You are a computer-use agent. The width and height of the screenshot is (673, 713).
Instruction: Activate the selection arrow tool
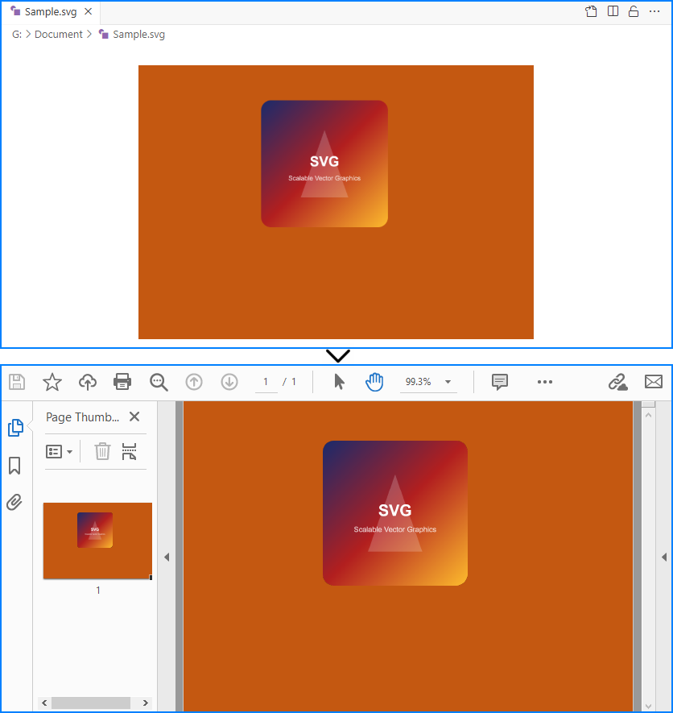point(339,382)
